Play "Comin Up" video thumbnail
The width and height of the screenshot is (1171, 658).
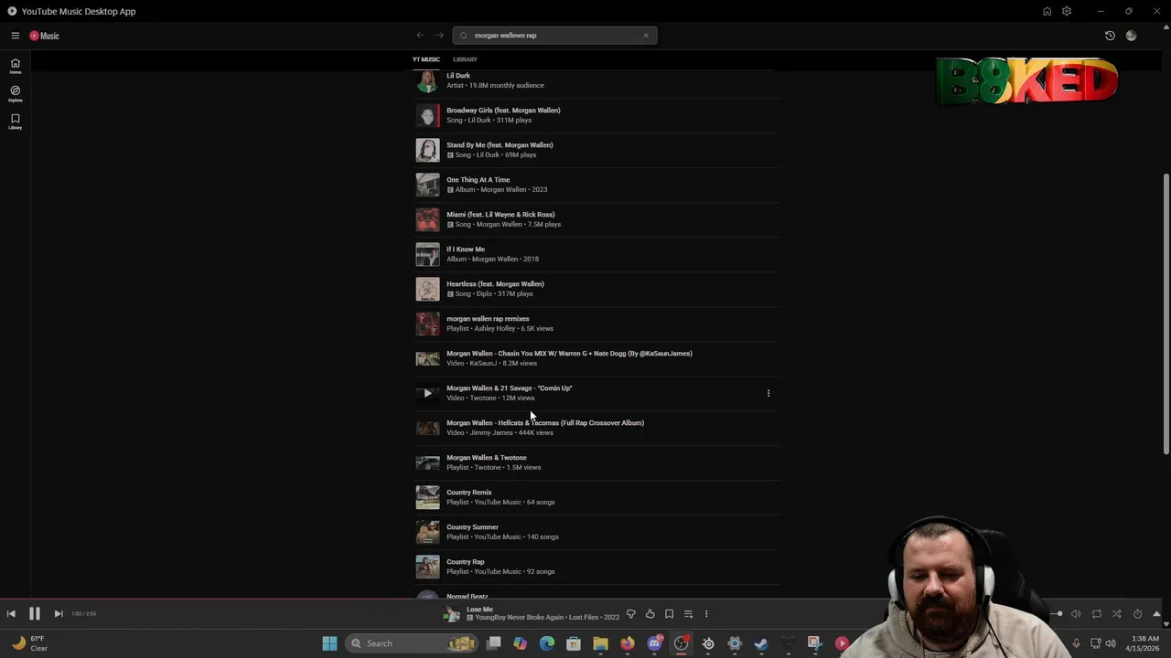point(427,393)
